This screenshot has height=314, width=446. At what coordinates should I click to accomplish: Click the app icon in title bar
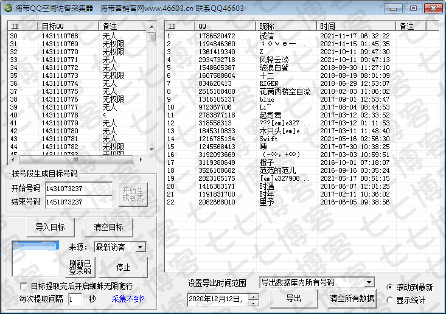8,8
